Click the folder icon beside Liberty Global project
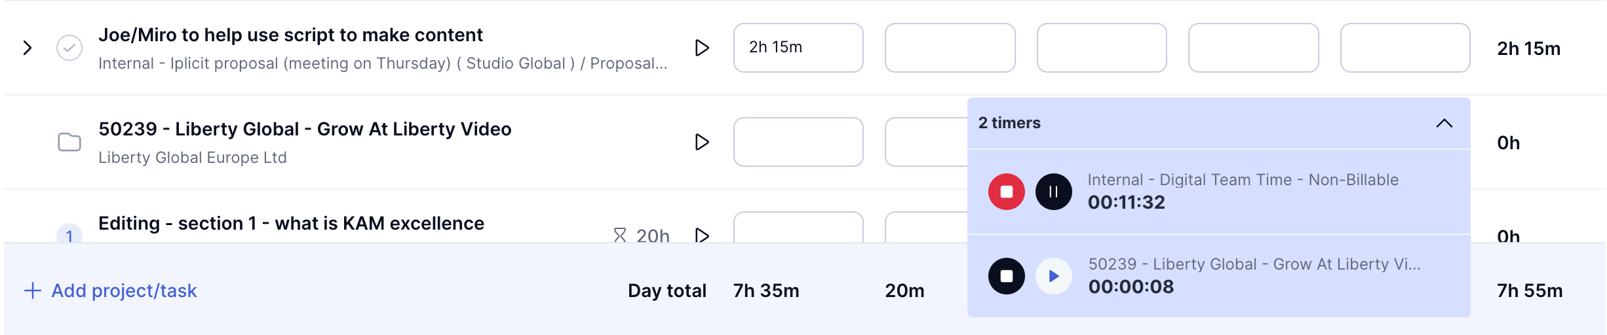Viewport: 1607px width, 335px height. click(x=69, y=142)
